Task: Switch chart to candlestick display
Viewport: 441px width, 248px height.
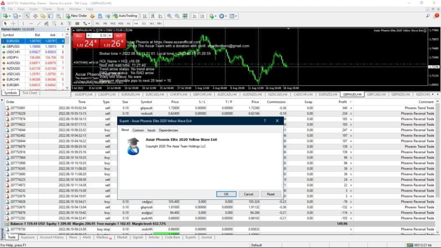Action: [x=153, y=15]
